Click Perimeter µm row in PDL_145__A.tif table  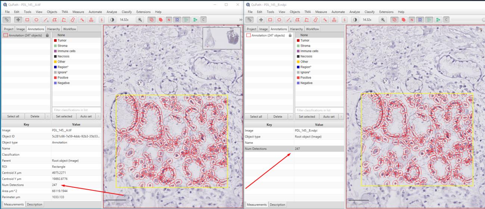pos(51,197)
